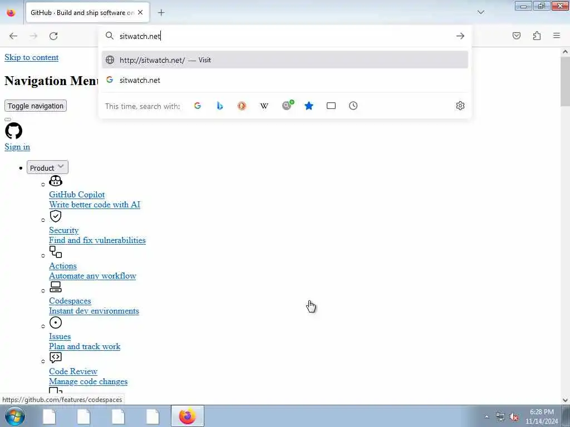Click the GitHub Copilot icon
Viewport: 570px width, 427px height.
click(56, 181)
